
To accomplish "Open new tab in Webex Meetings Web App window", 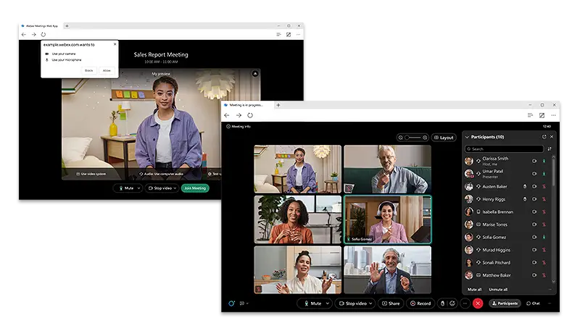I will point(67,26).
